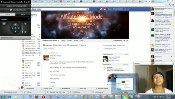
Task: Open Google Chrome from taskbar
Action: pyautogui.click(x=84, y=97)
